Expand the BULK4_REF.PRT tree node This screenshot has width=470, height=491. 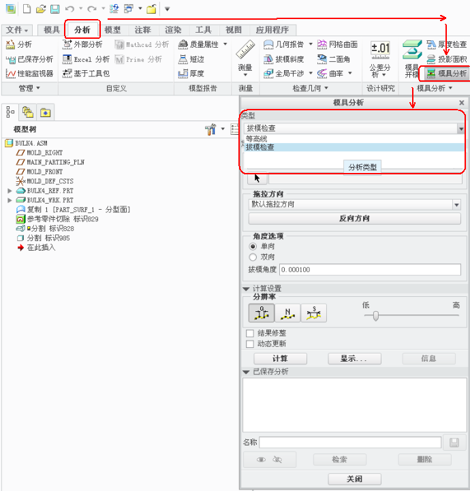click(x=10, y=191)
